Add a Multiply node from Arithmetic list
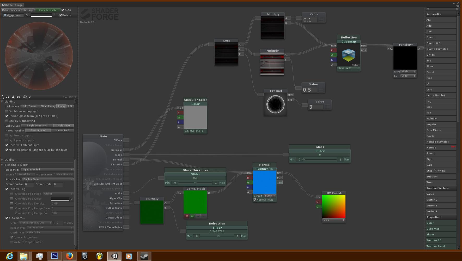This screenshot has width=462, height=261. pos(441,118)
